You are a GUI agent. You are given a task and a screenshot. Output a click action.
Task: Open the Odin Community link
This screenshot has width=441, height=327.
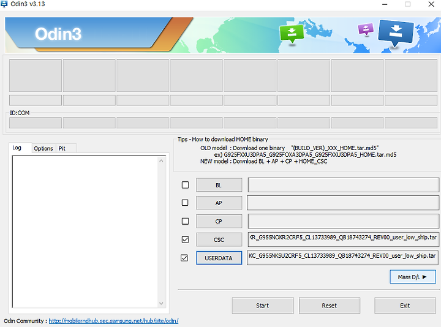pyautogui.click(x=113, y=321)
